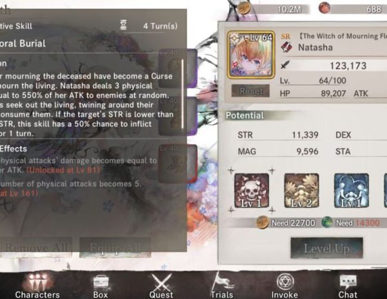
Task: Click the Equip All button
Action: [115, 247]
